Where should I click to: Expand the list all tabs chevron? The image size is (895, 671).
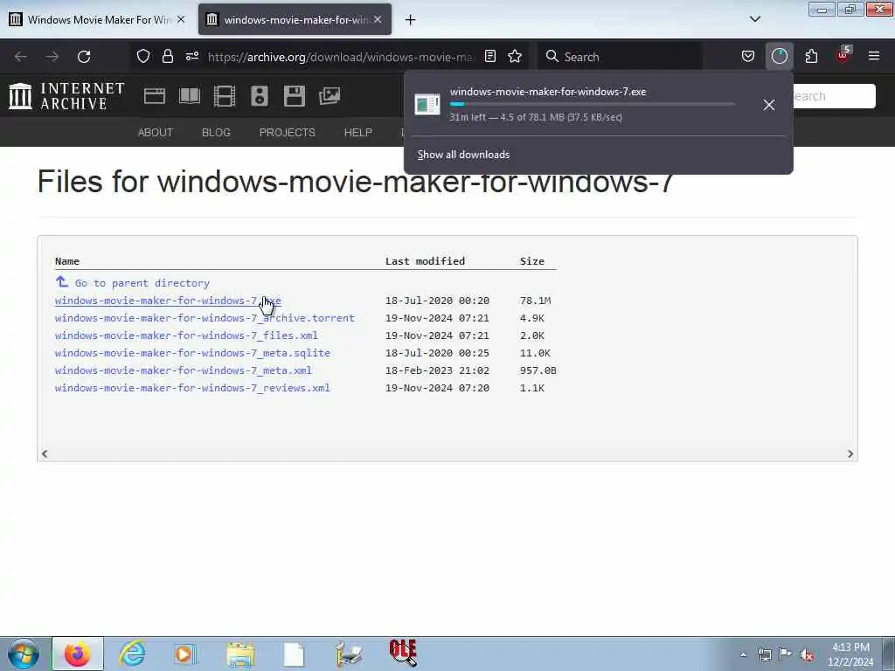pyautogui.click(x=755, y=19)
